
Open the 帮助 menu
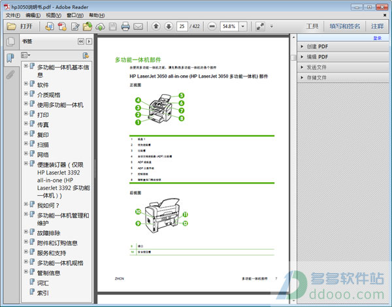(97, 15)
